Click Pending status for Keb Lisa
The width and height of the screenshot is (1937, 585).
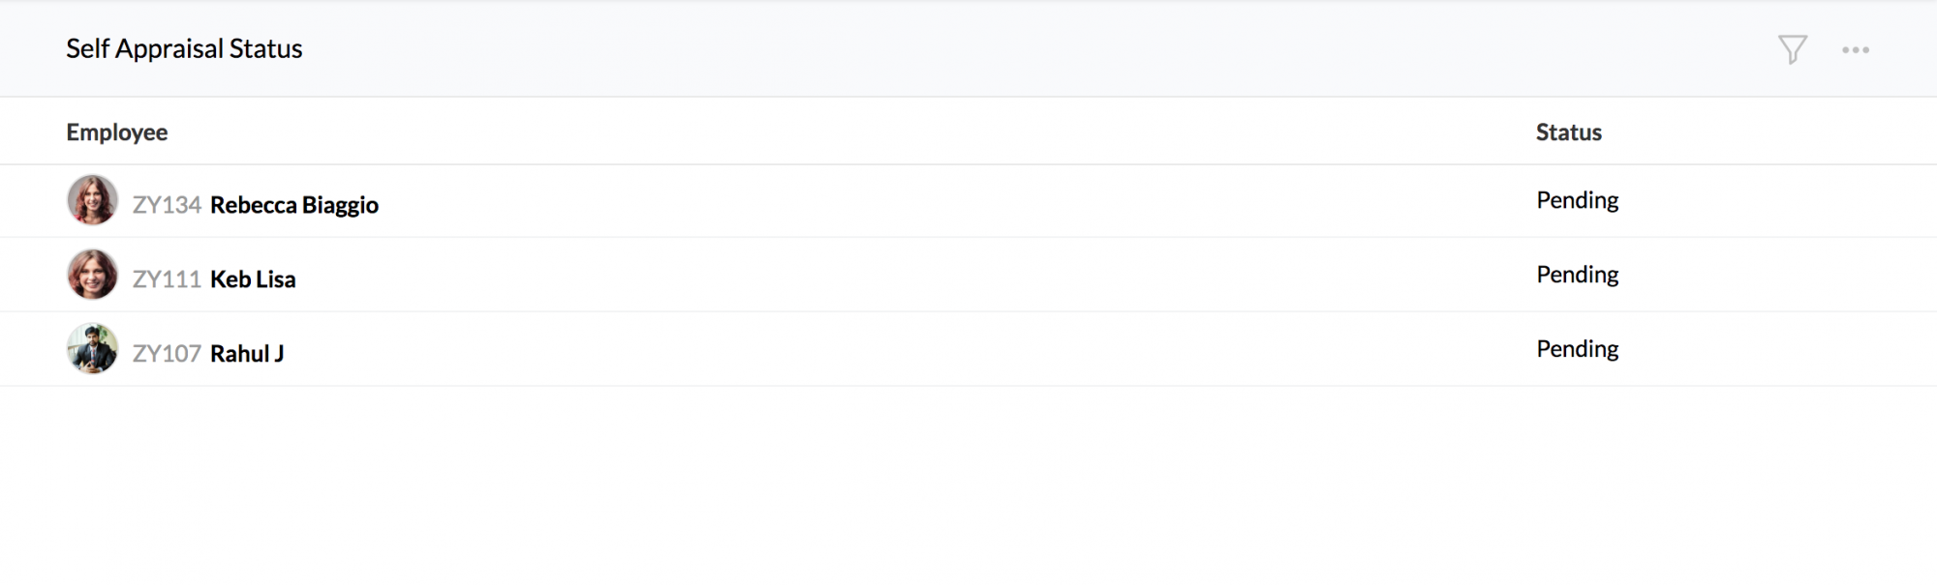(x=1577, y=275)
